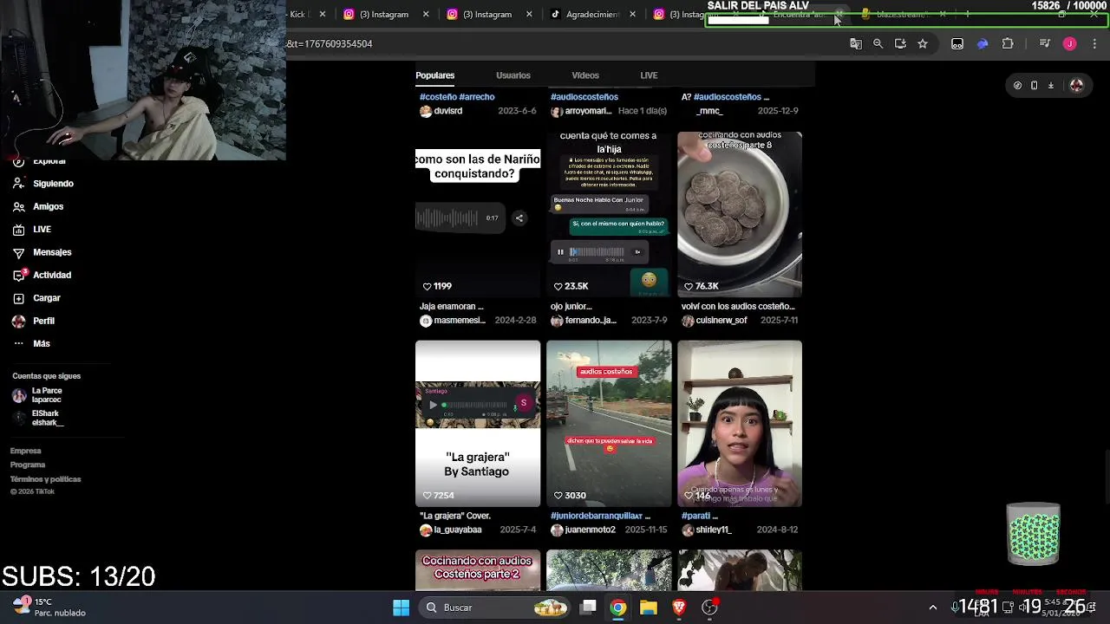Open Brave browser from the taskbar
This screenshot has height=624, width=1110.
[x=679, y=608]
